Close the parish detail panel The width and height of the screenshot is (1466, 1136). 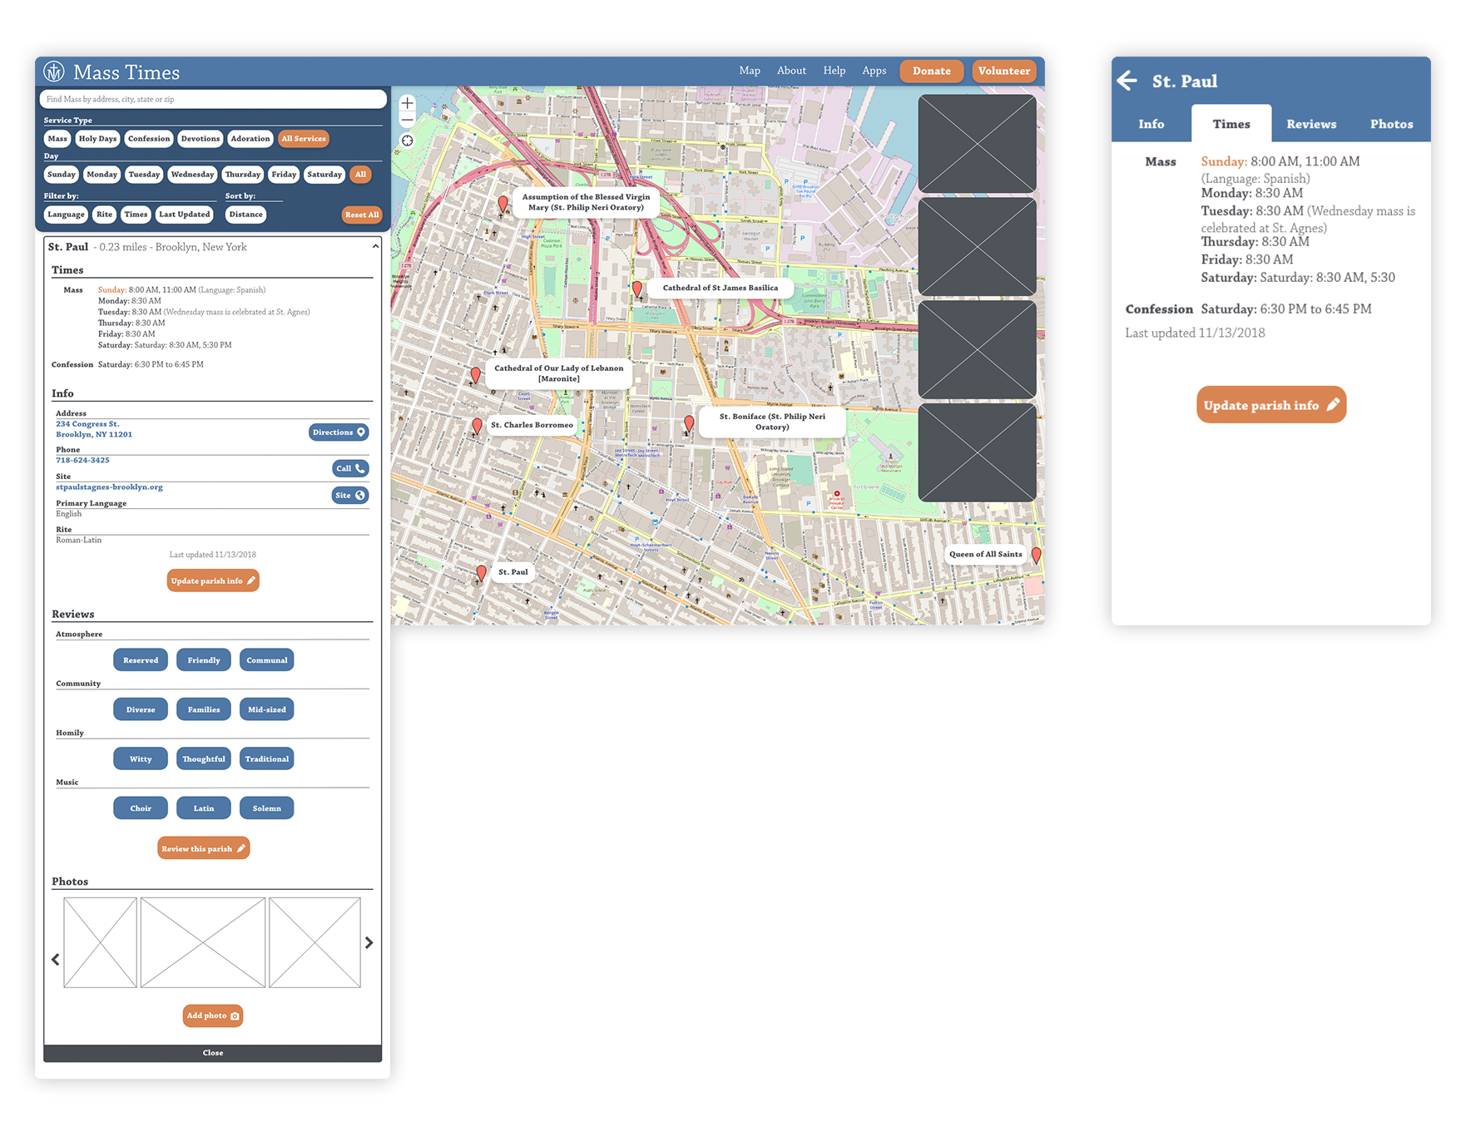213,1053
